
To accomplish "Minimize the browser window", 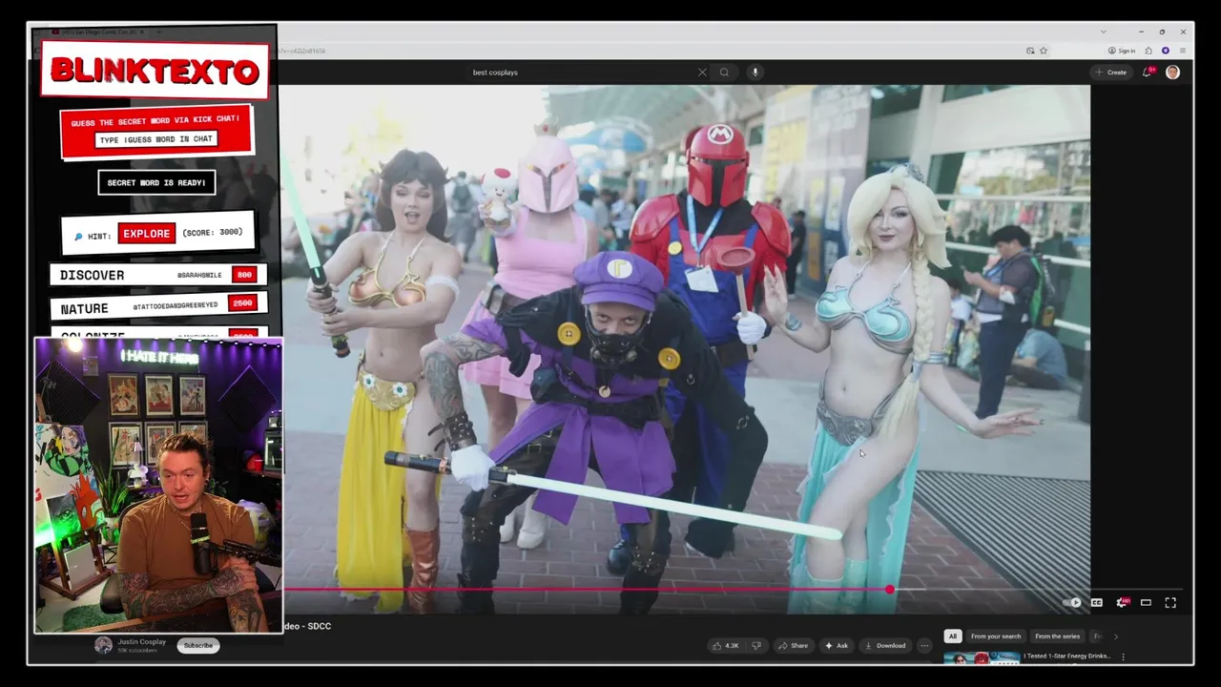I will (x=1141, y=31).
